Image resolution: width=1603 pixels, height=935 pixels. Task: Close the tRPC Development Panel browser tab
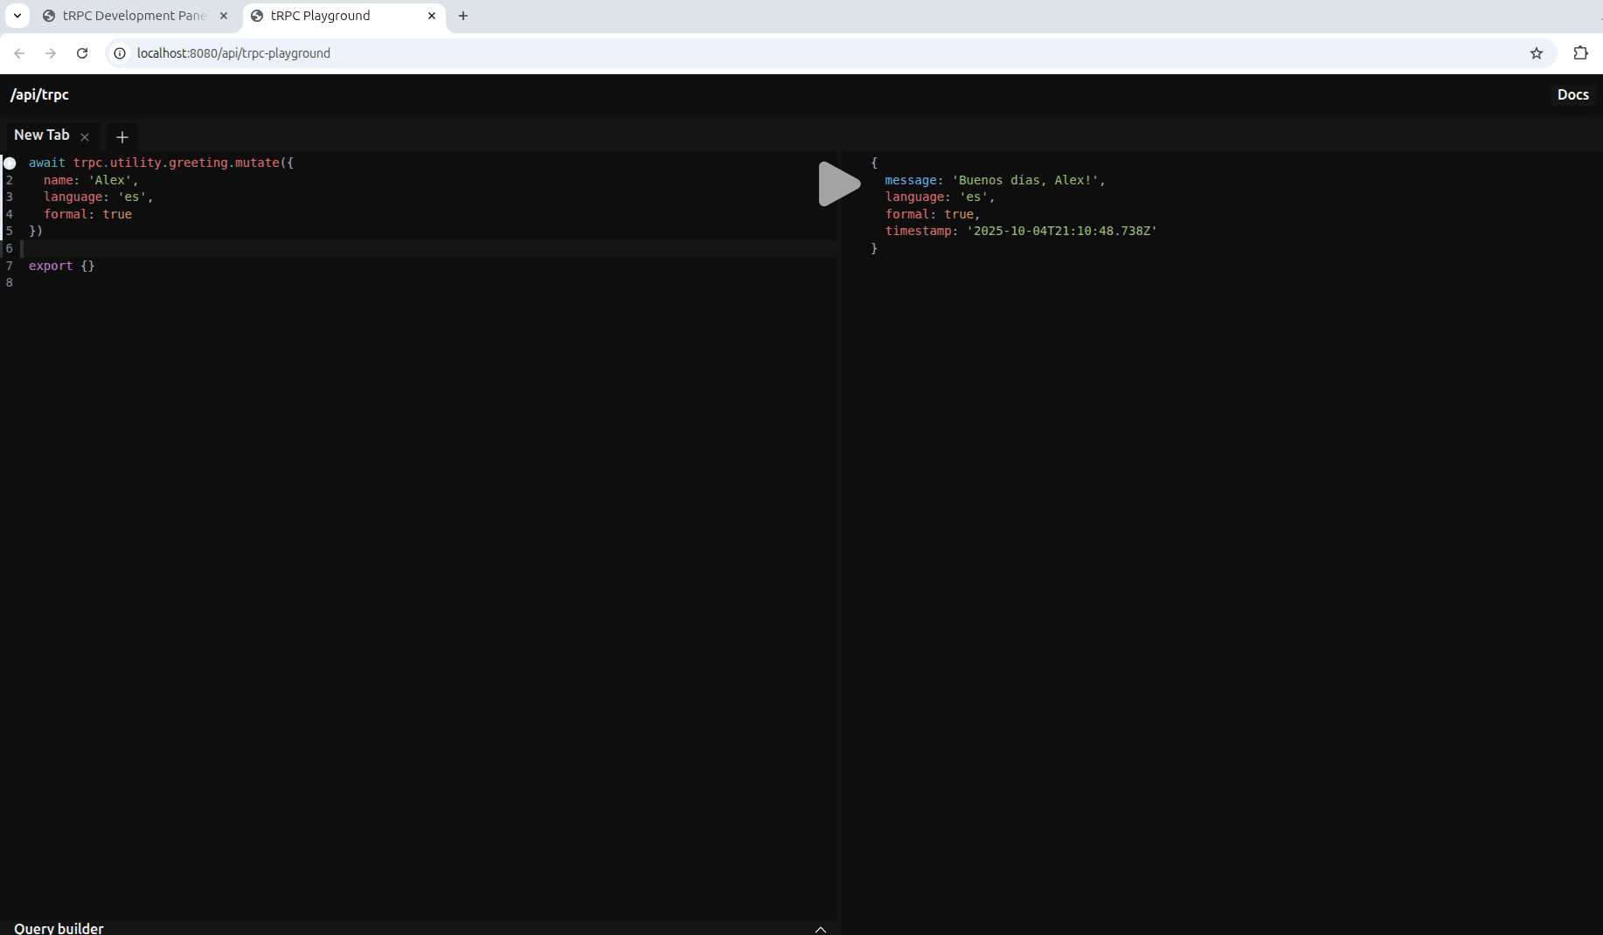click(223, 16)
